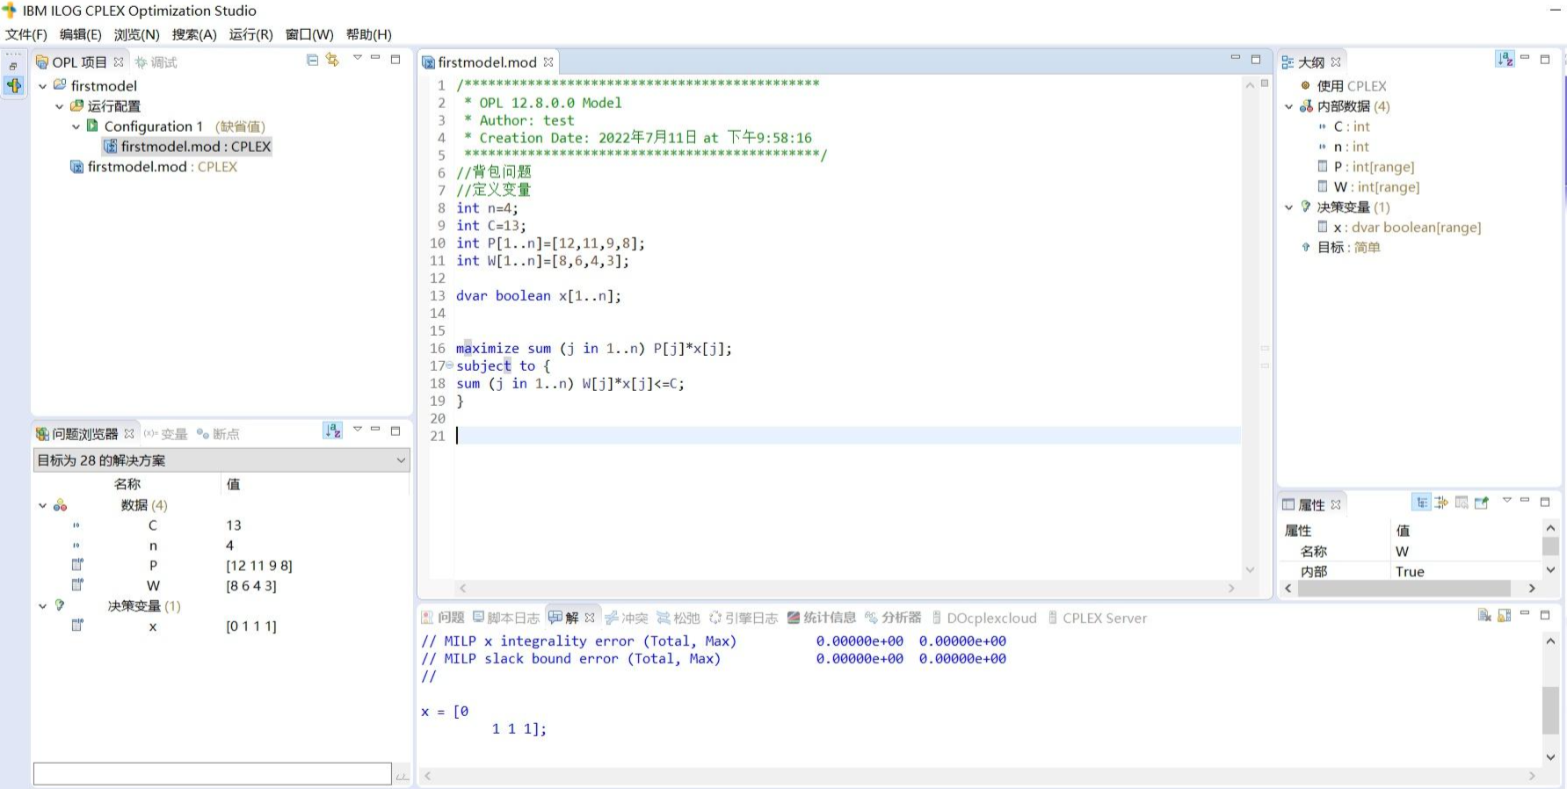Toggle Show Advanced Properties in 属性 panel
This screenshot has width=1567, height=789.
[x=1441, y=503]
